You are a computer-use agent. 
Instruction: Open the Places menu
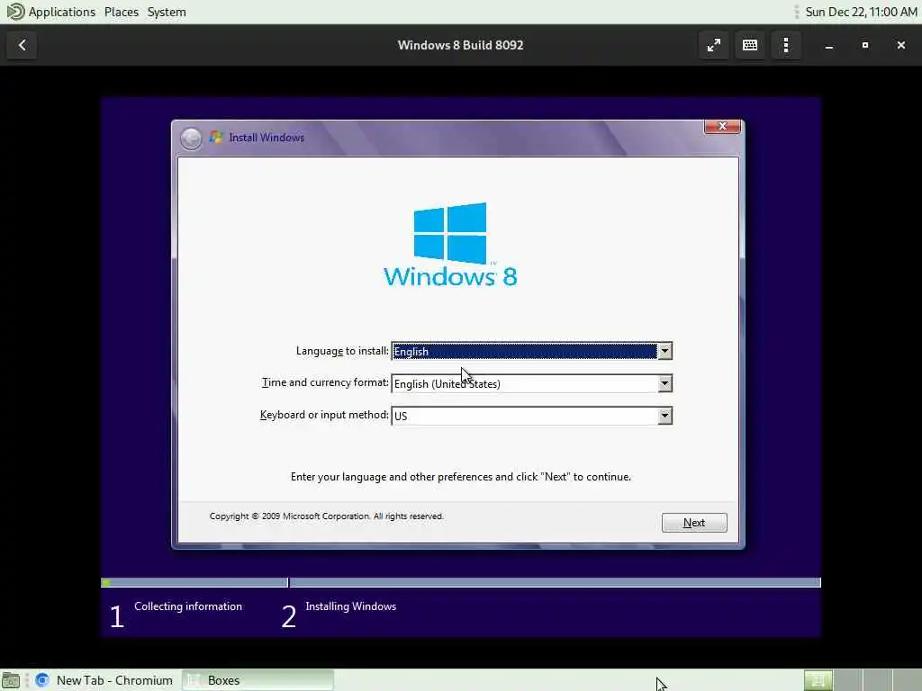point(122,12)
